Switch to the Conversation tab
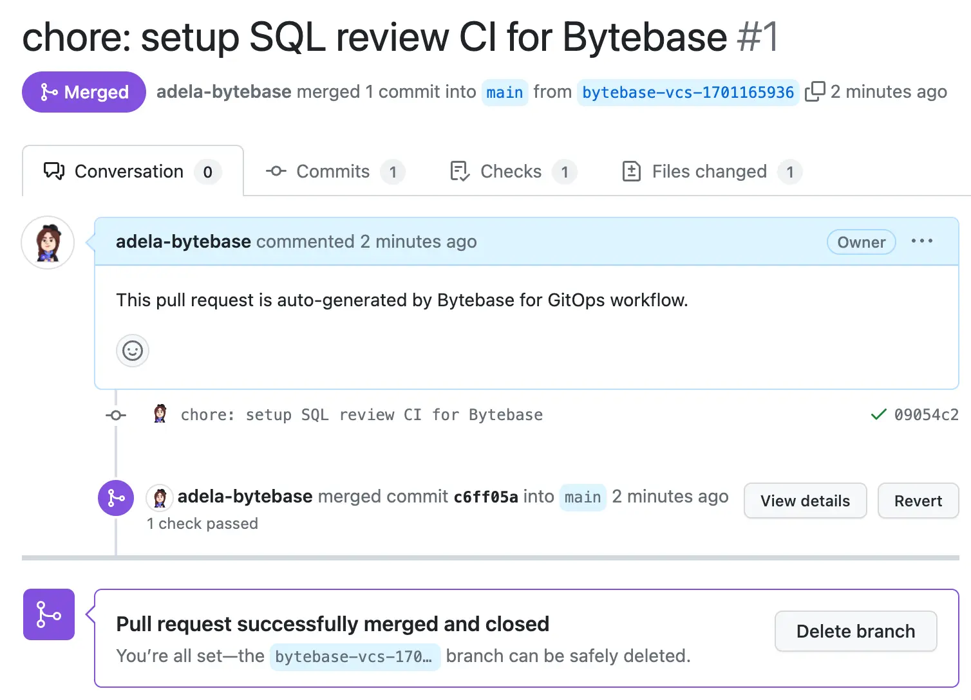The width and height of the screenshot is (971, 700). tap(133, 172)
